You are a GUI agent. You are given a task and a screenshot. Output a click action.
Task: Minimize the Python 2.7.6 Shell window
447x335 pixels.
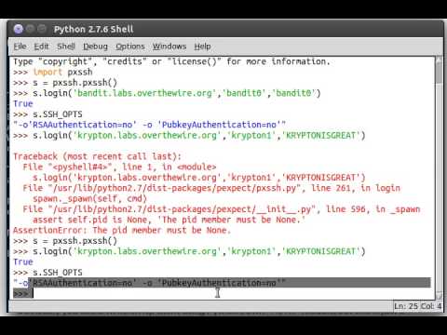[30, 29]
